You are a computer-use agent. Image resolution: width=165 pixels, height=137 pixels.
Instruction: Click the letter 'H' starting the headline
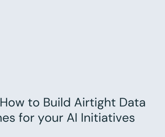[4, 102]
